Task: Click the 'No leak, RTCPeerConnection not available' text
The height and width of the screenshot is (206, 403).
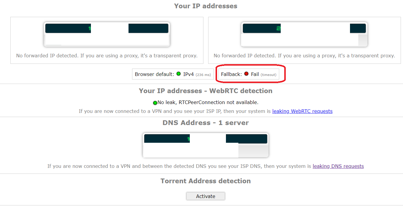Action: 208,102
